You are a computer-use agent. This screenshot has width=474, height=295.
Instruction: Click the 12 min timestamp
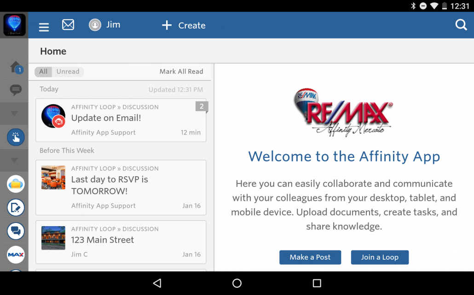[191, 133]
